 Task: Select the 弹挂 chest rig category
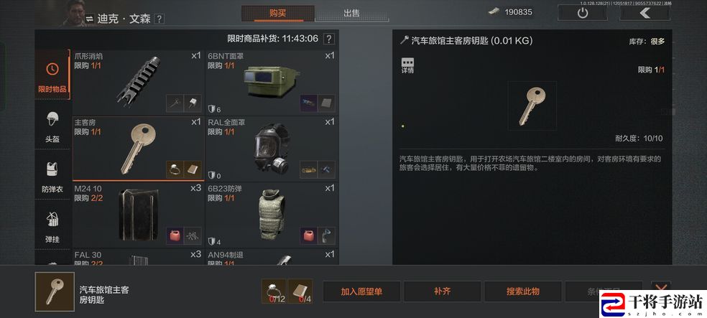[x=52, y=225]
